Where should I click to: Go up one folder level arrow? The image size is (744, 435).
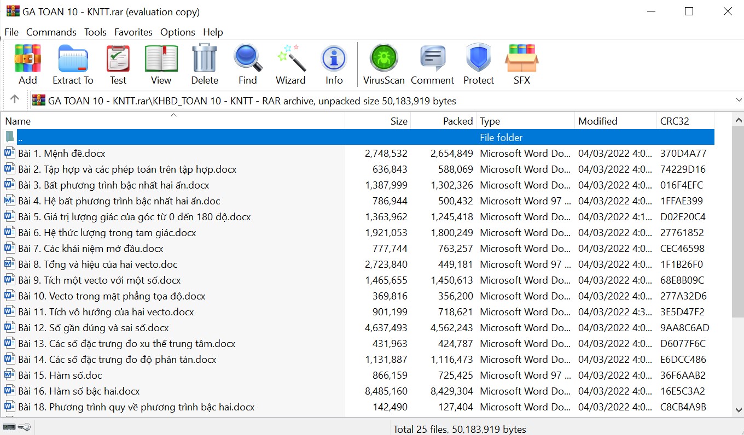[x=15, y=99]
